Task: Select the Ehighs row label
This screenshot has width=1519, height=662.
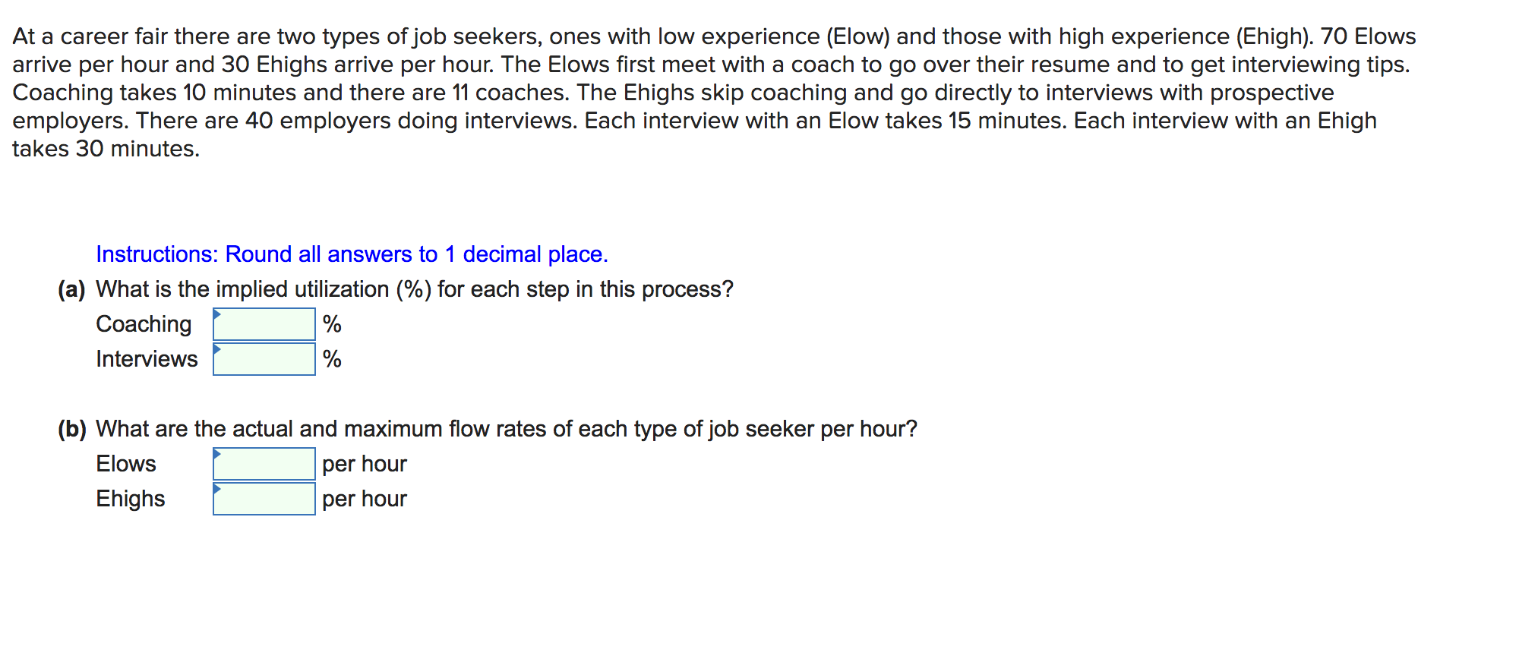Action: click(x=130, y=498)
